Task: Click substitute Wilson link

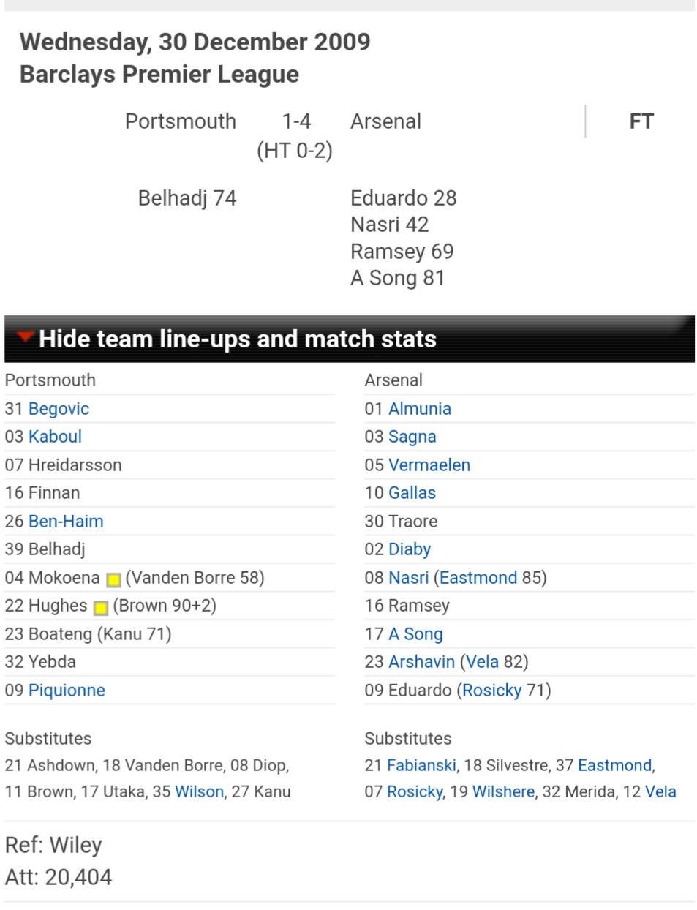Action: pyautogui.click(x=199, y=792)
